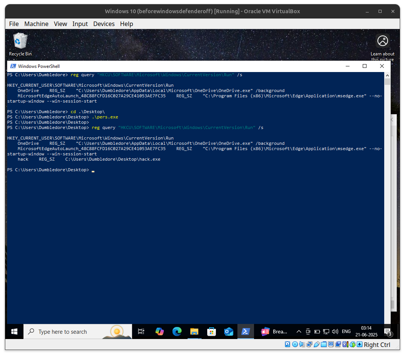Click the PowerShell vertical scrollbar thumb
405x356 pixels.
click(x=387, y=81)
